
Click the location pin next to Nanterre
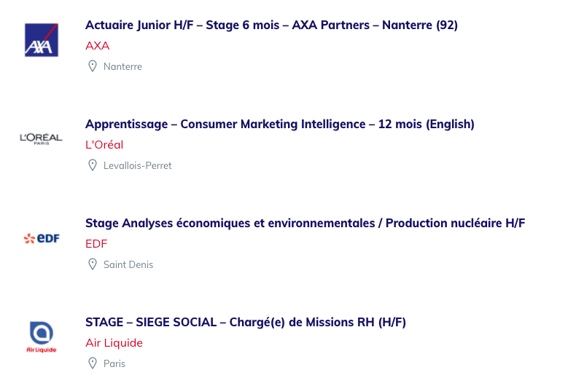[x=93, y=66]
